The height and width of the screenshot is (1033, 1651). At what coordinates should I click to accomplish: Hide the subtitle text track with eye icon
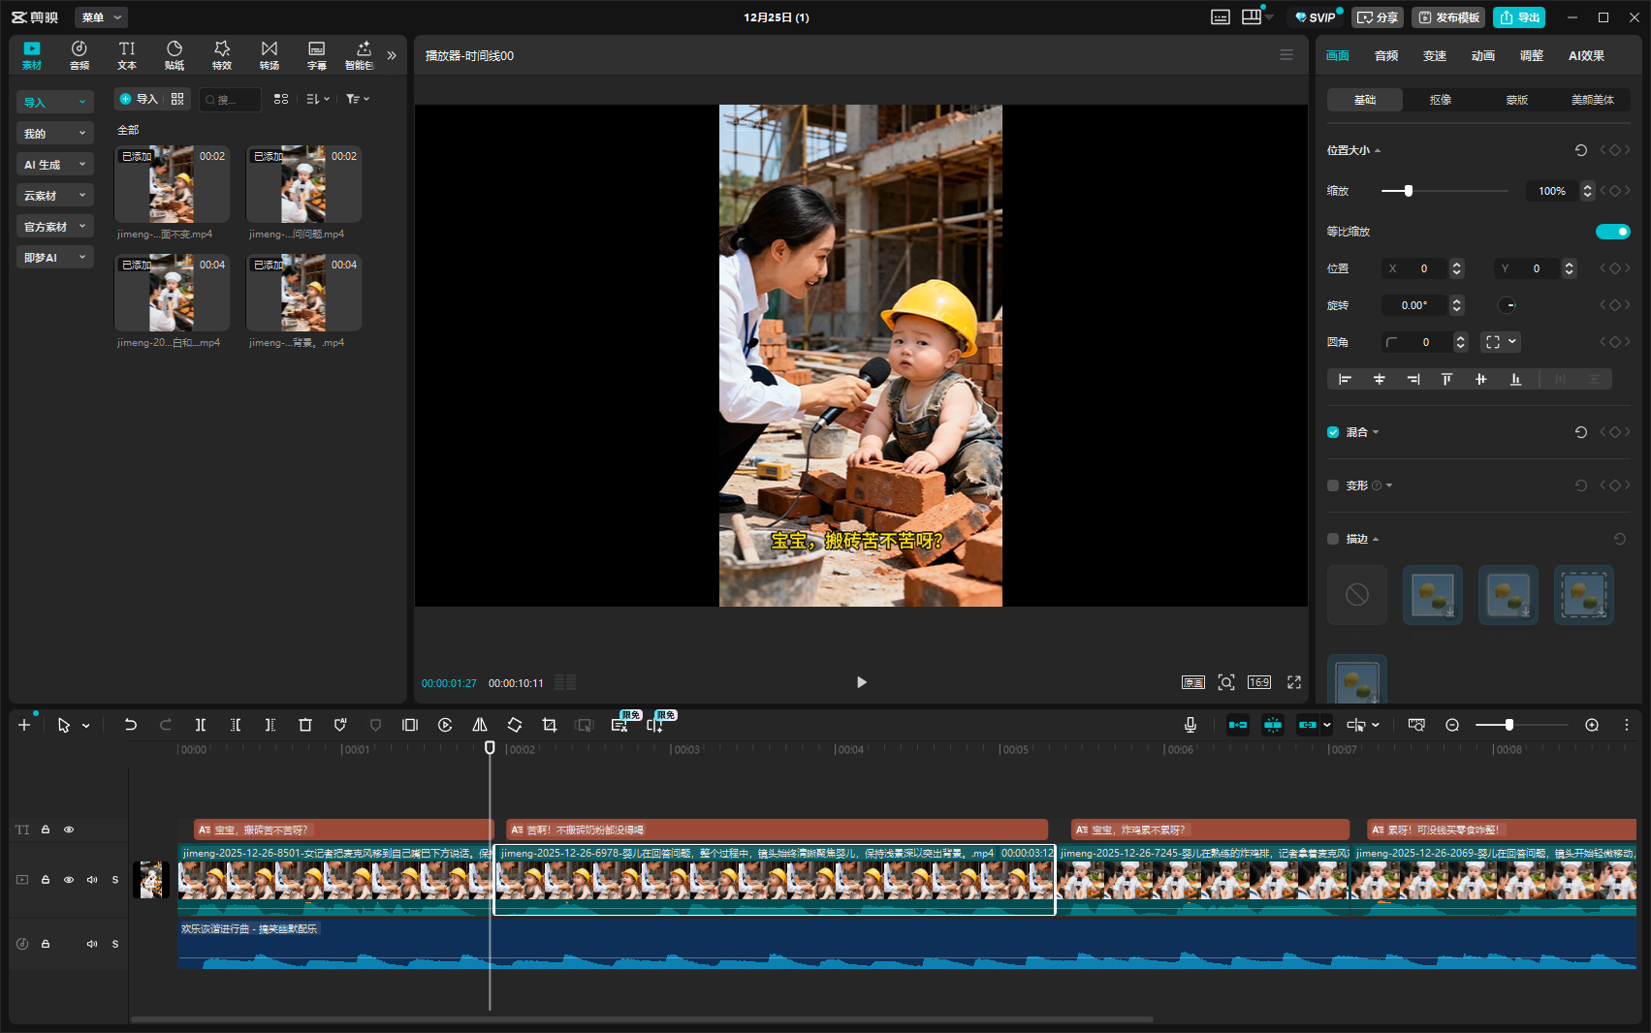click(69, 830)
